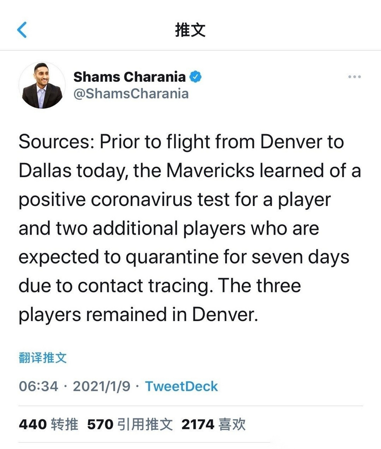The width and height of the screenshot is (381, 449).
Task: Click the blue verified badge
Action: (x=195, y=77)
